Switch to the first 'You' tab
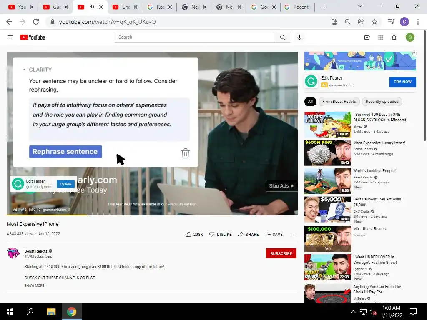 (20, 7)
